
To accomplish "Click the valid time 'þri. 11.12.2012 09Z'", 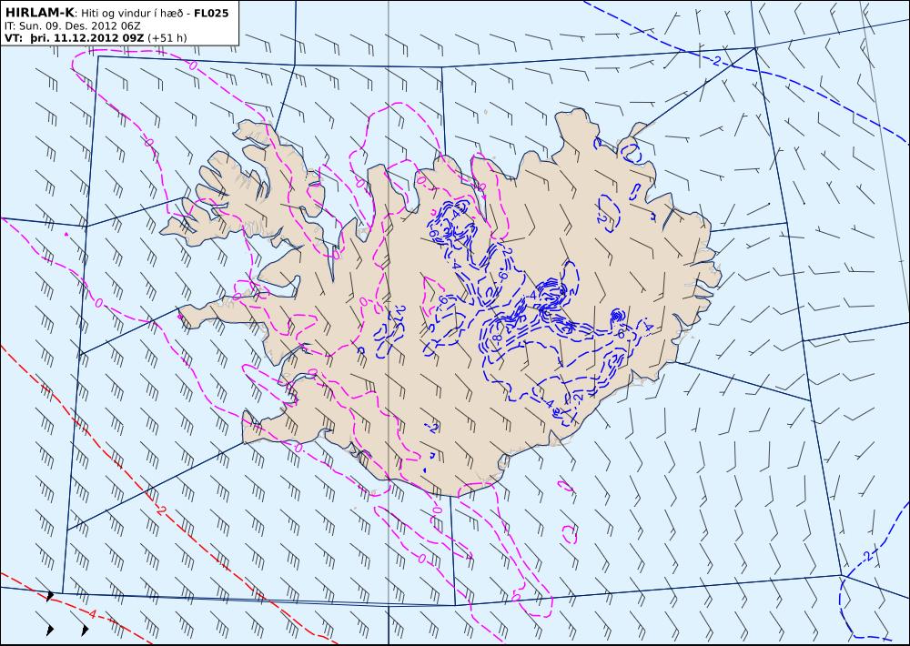I will click(x=87, y=38).
